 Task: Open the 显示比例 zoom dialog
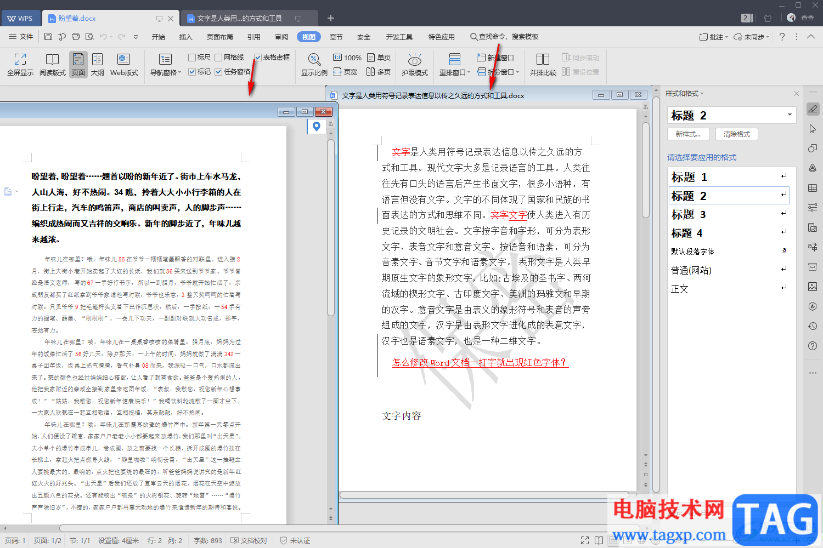coord(314,64)
